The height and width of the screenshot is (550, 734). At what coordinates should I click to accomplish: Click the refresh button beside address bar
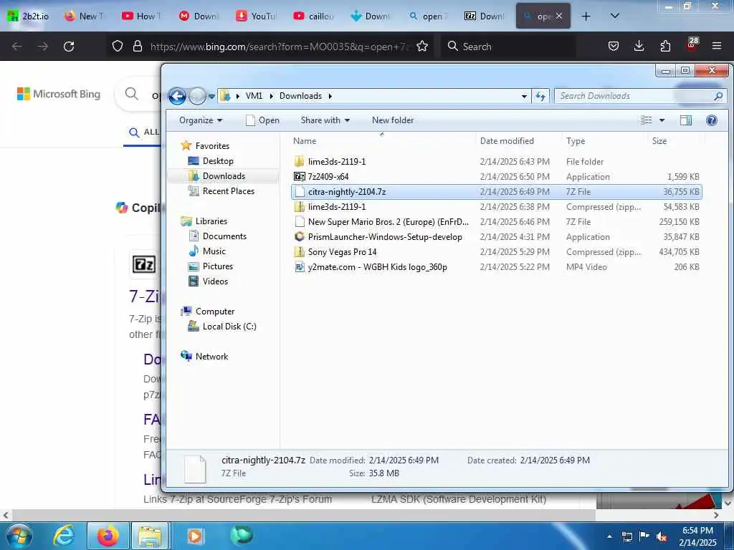[x=540, y=96]
